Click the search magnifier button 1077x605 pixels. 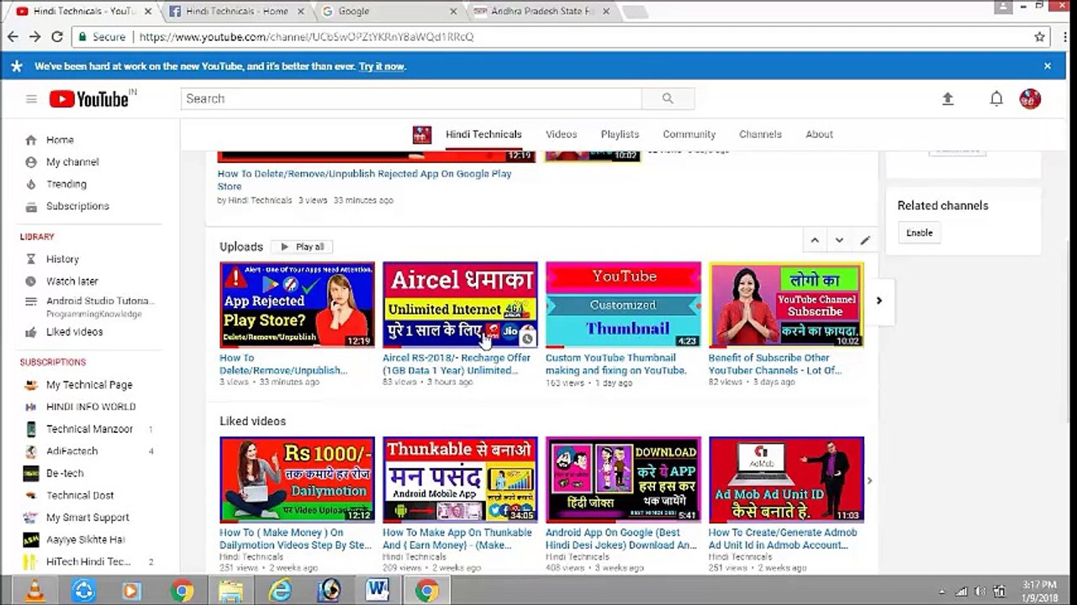[x=668, y=98]
